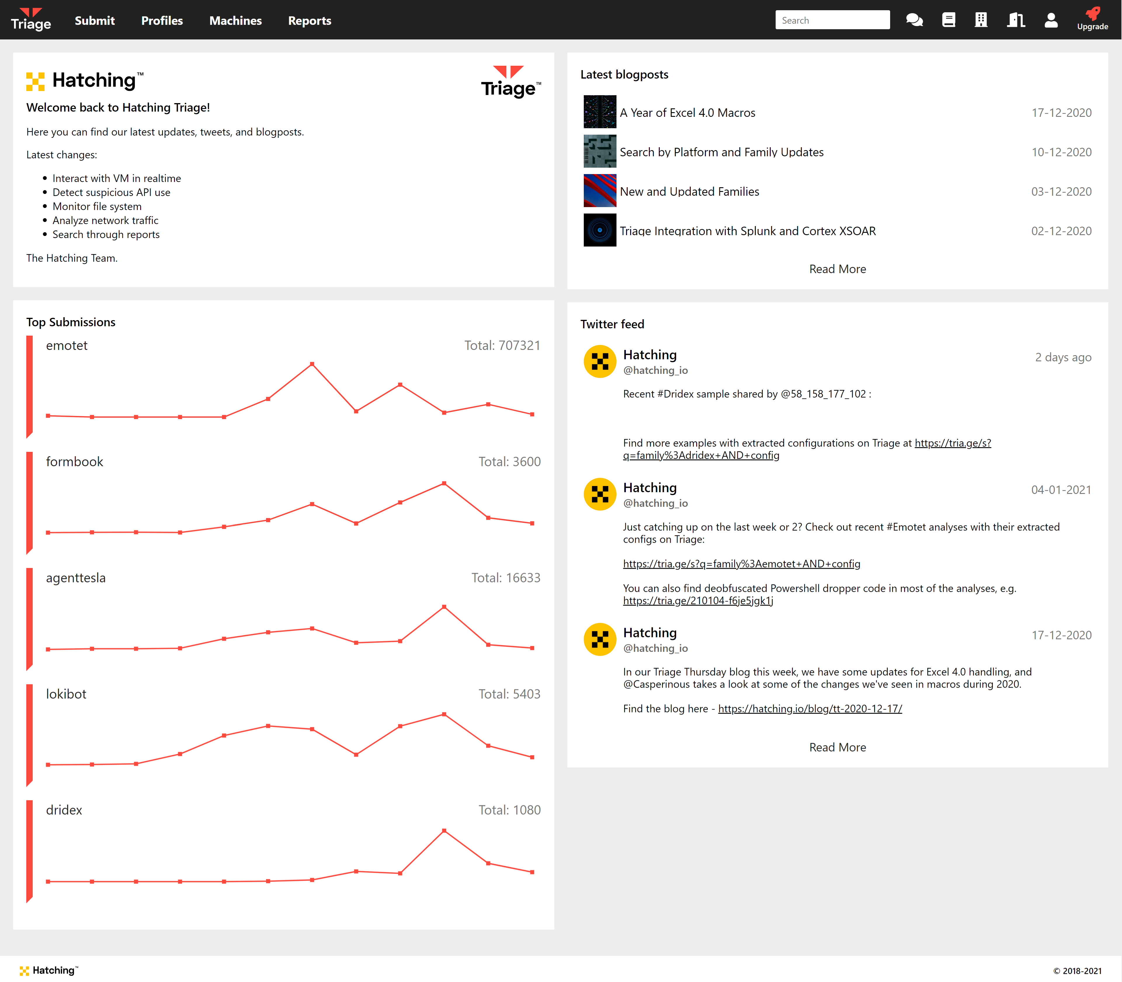
Task: Click the 17-12-2020 blogpost date
Action: pyautogui.click(x=1061, y=113)
